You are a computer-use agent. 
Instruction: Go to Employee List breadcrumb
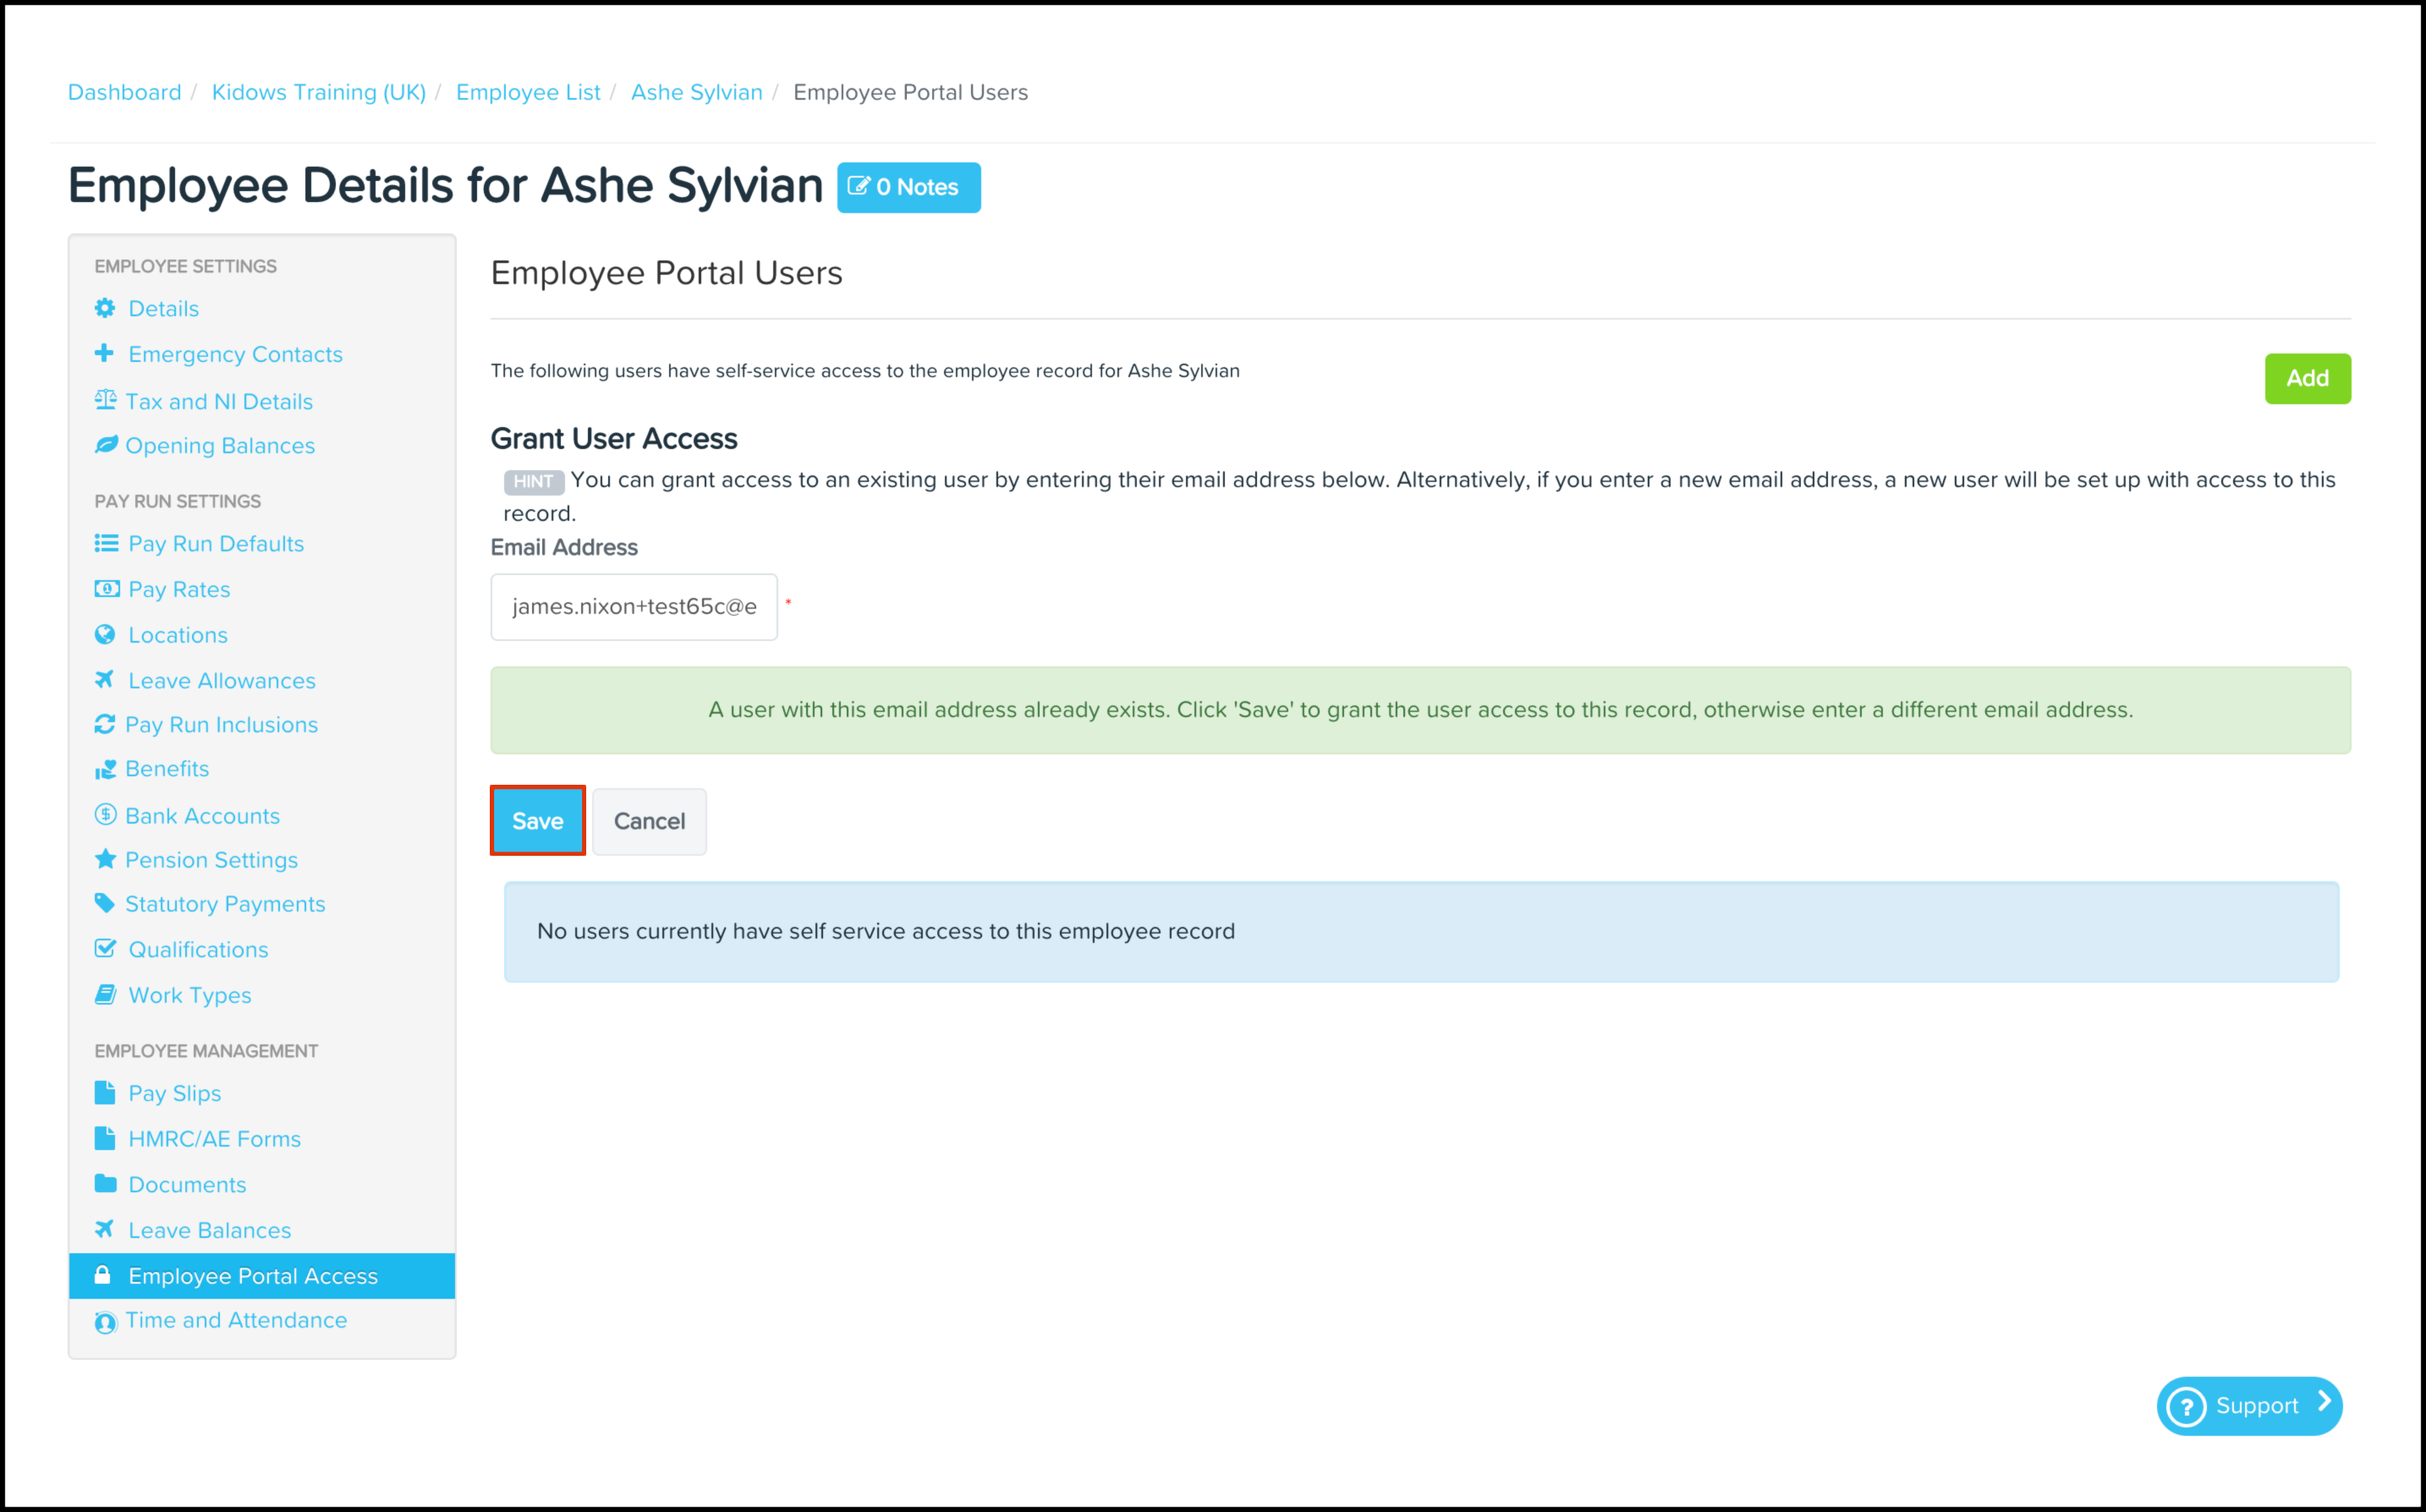[528, 92]
